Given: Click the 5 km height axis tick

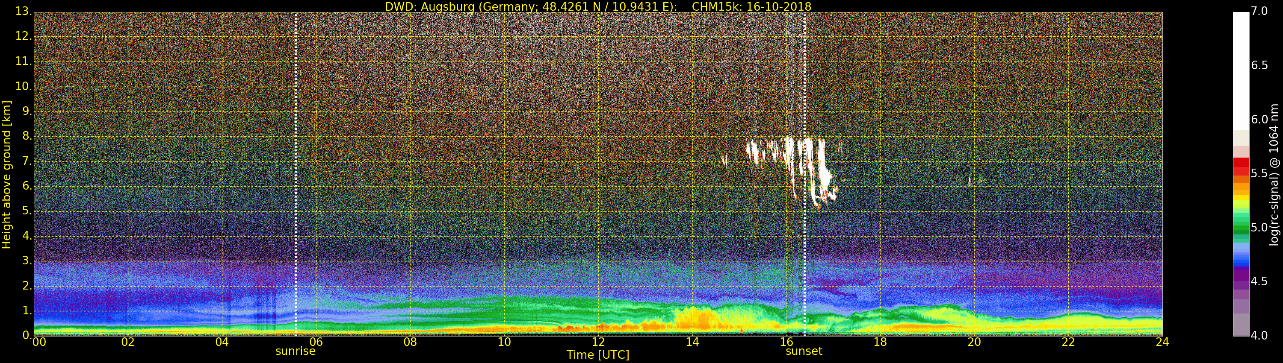Looking at the screenshot, I should pos(26,211).
